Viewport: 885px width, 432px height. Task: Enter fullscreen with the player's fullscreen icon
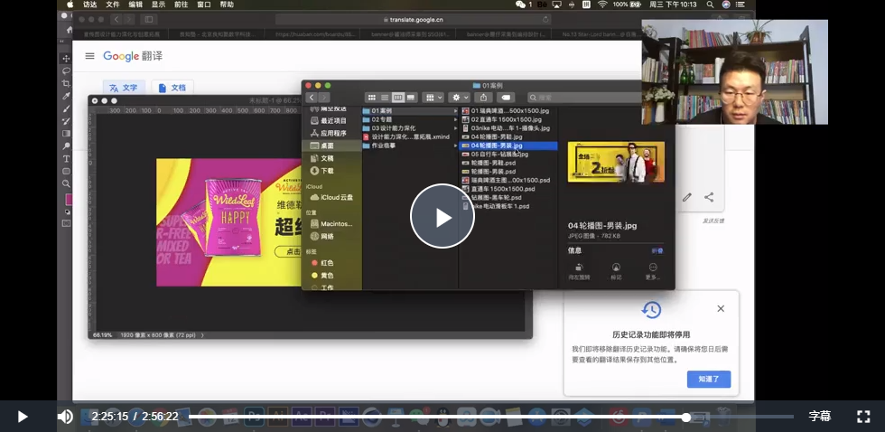[x=863, y=417]
